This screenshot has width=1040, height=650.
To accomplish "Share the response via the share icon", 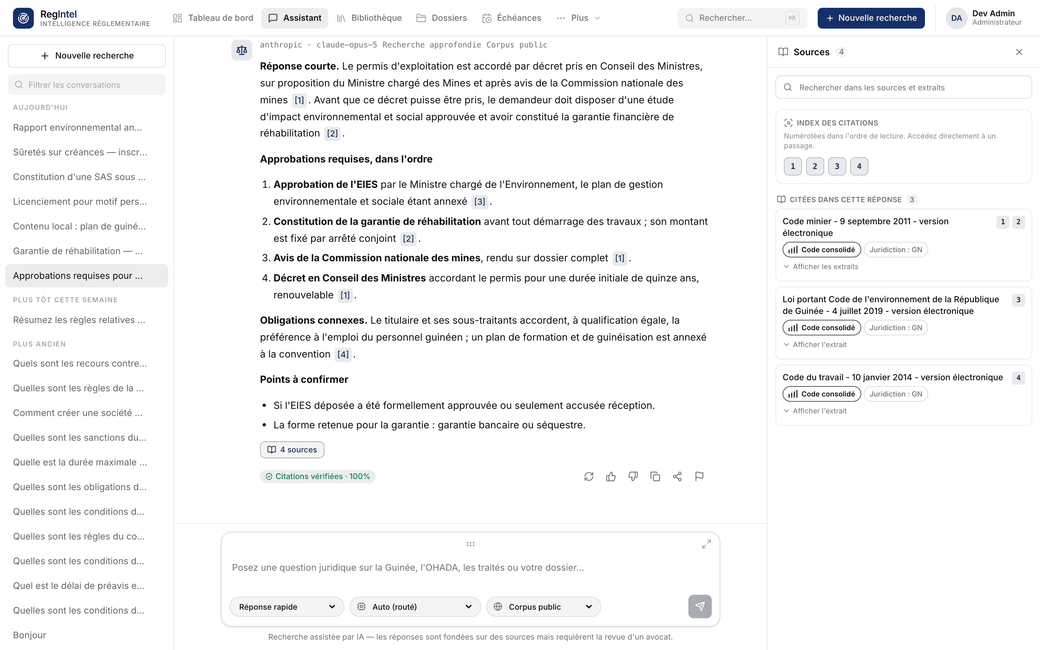I will click(677, 476).
